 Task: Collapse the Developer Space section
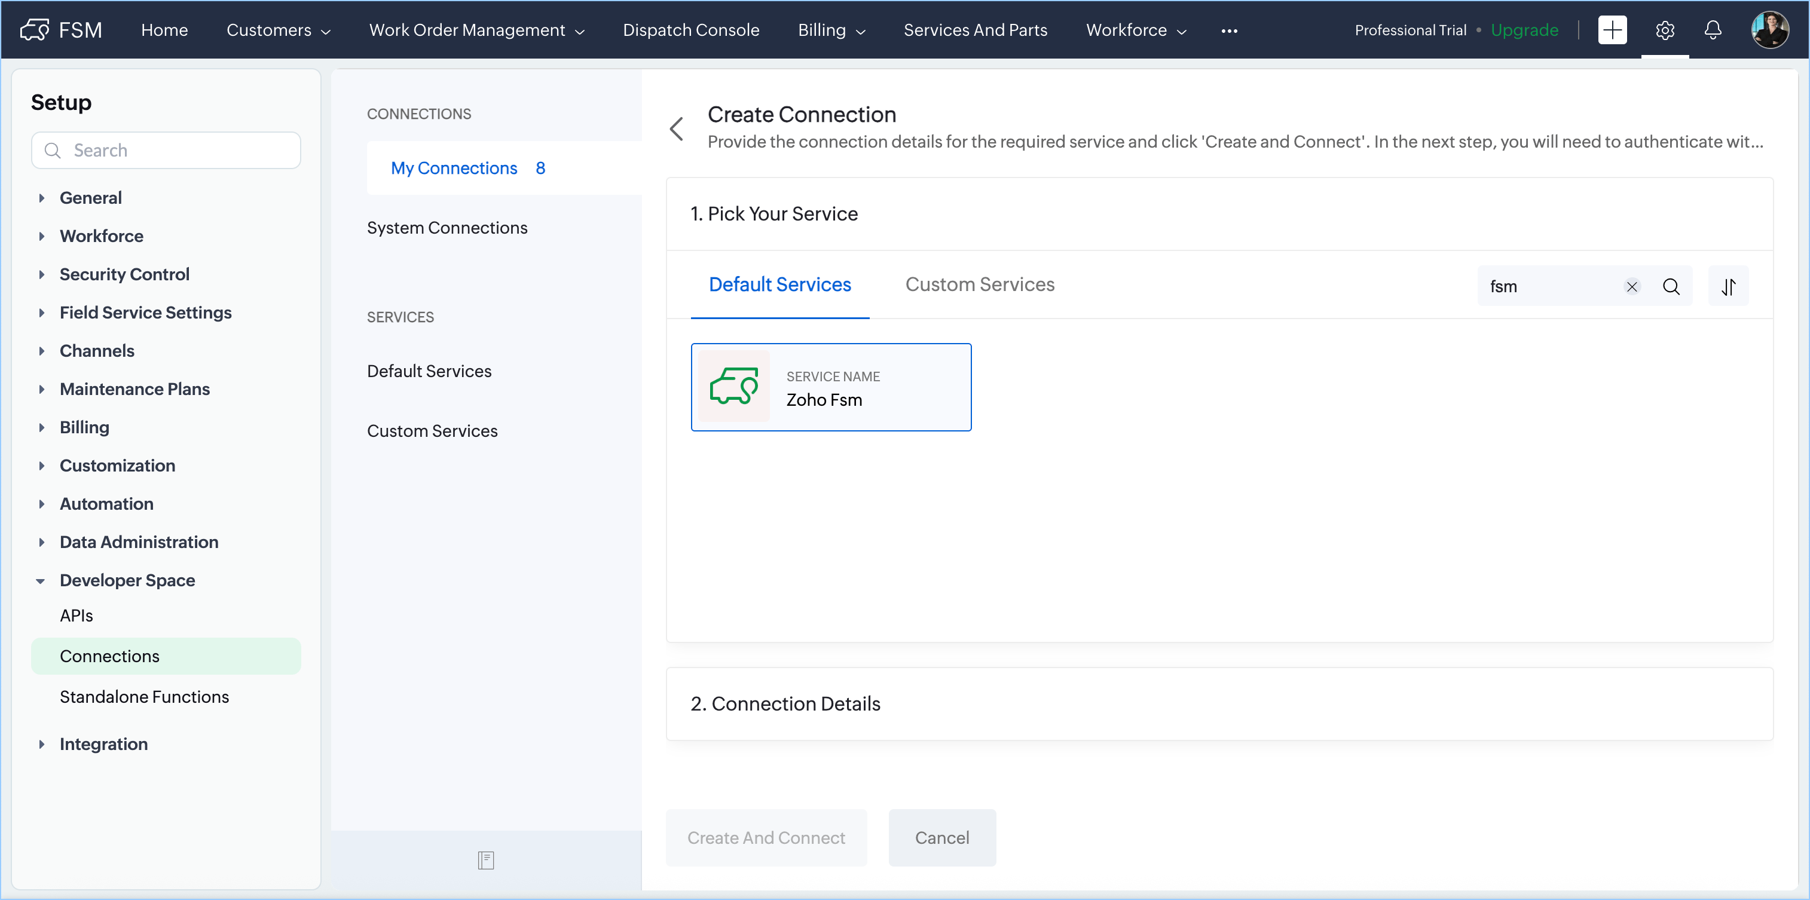[127, 580]
